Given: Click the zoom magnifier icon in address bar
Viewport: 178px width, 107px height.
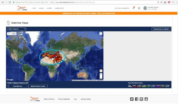Looking at the screenshot, I should pos(158,2).
